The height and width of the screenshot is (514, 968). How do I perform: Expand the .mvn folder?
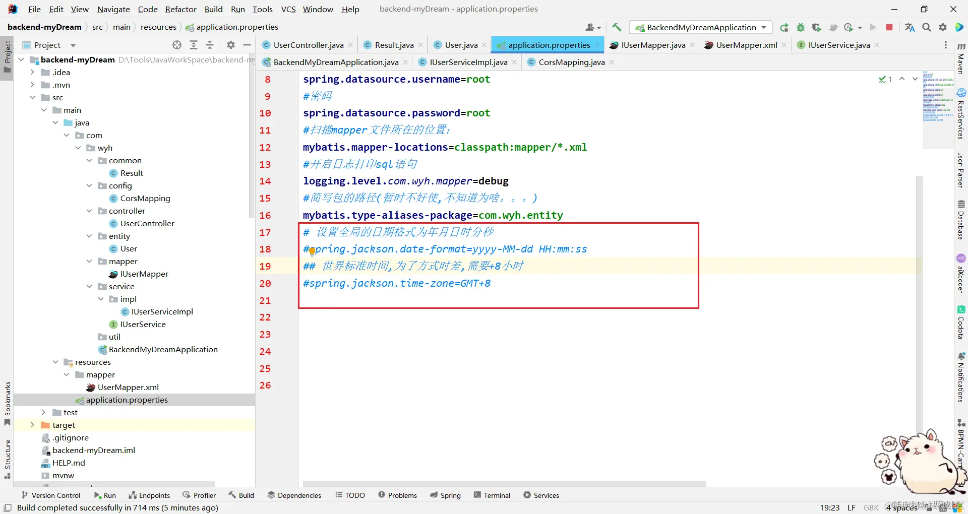point(33,85)
